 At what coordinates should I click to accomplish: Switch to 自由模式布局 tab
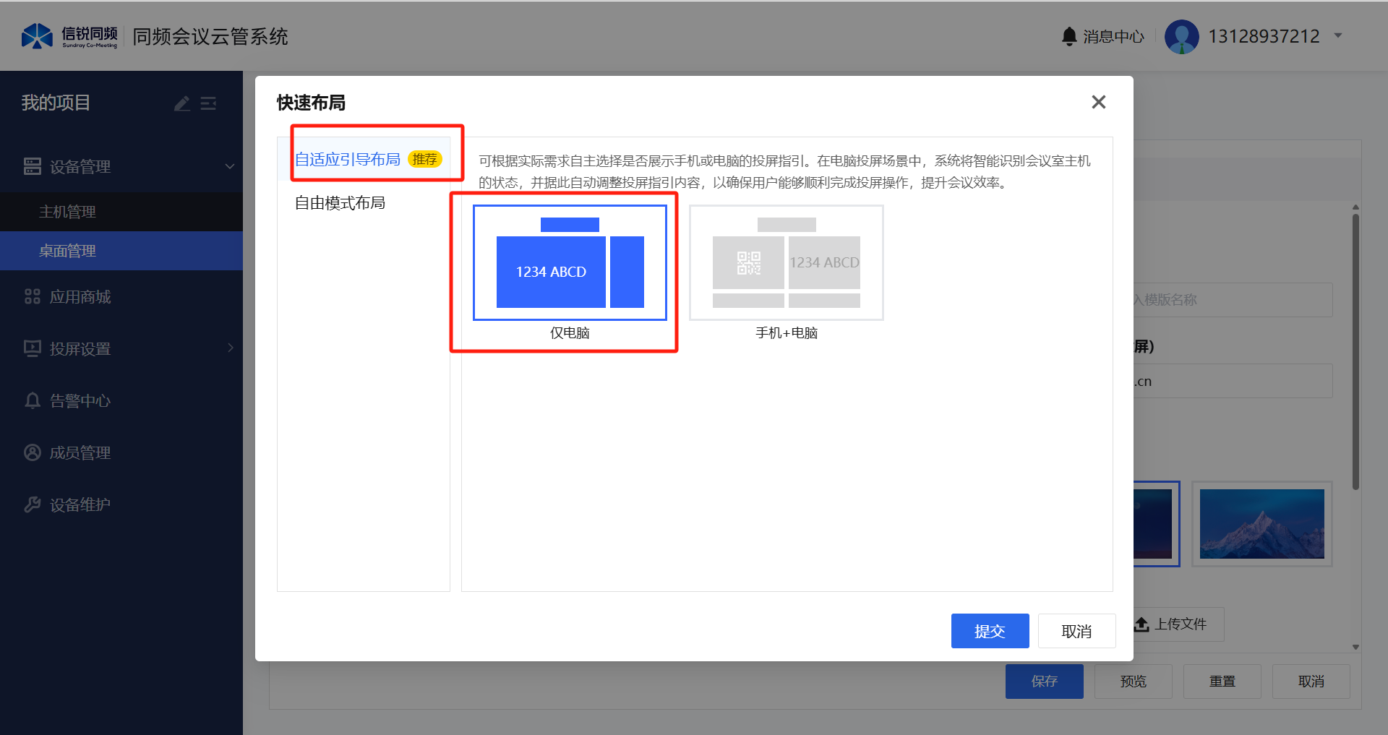[x=340, y=203]
